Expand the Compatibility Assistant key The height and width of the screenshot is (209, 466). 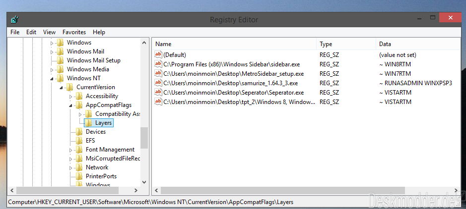[80, 114]
